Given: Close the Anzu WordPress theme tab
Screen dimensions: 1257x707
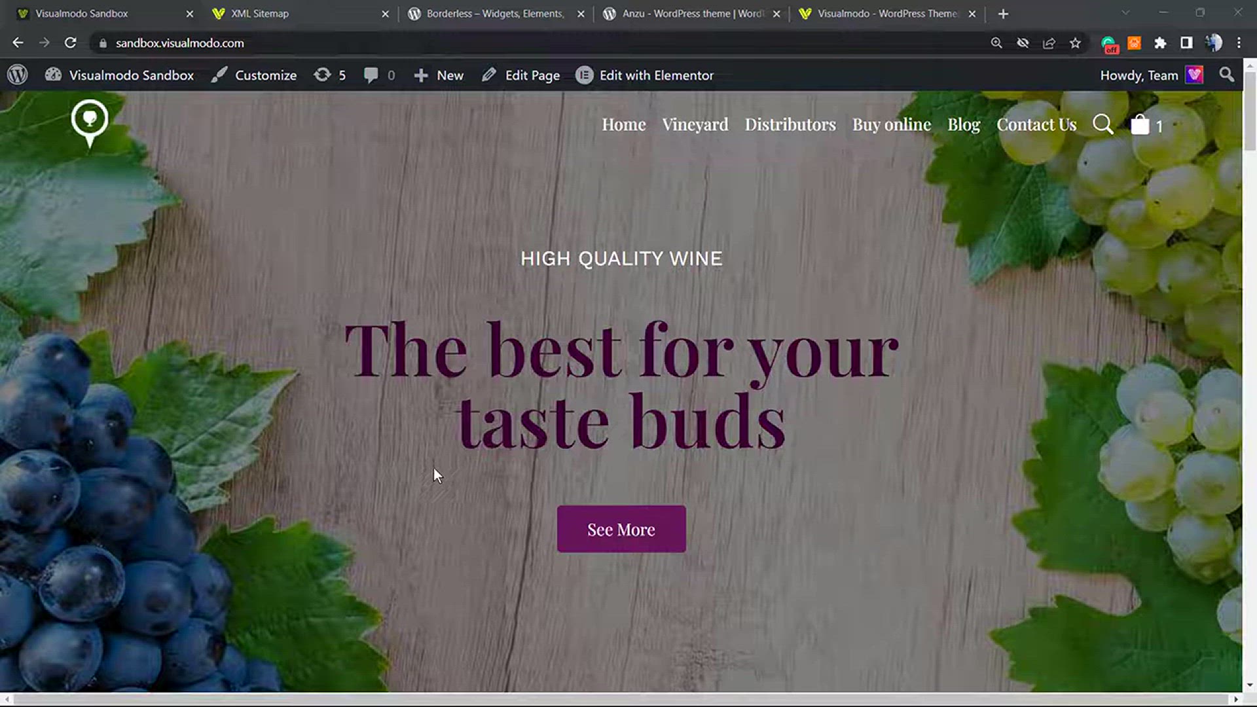Looking at the screenshot, I should click(776, 14).
